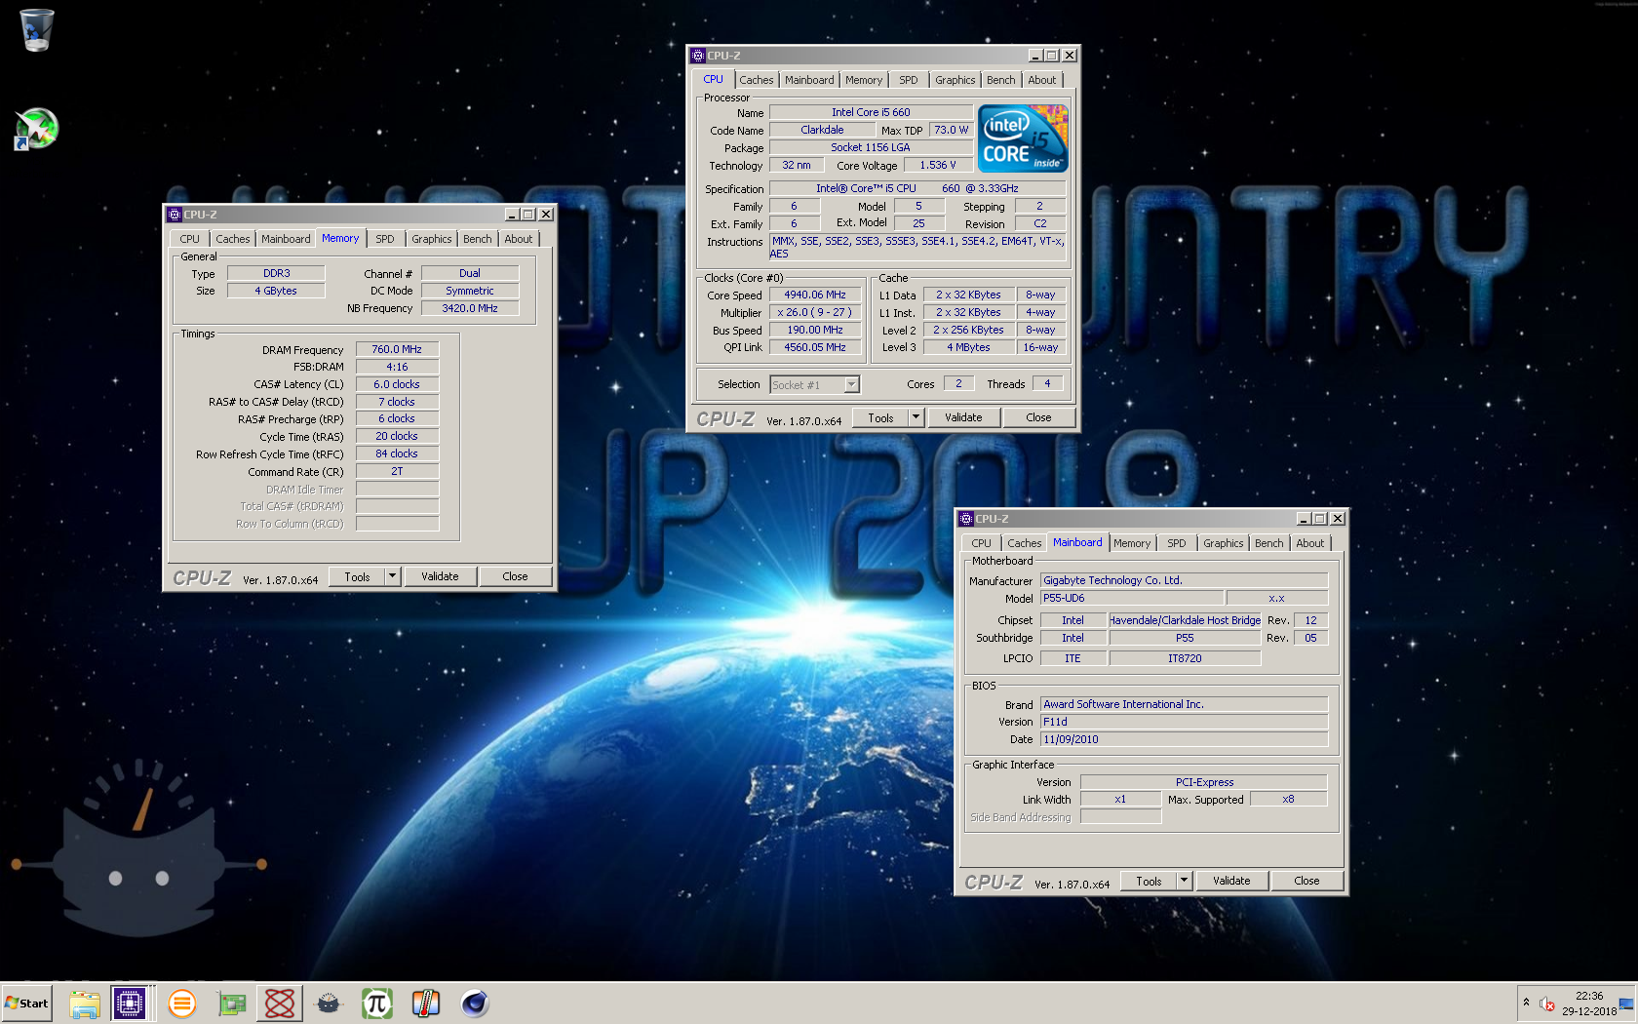Viewport: 1638px width, 1024px height.
Task: Click Validate in the Memory window
Action: coord(440,576)
